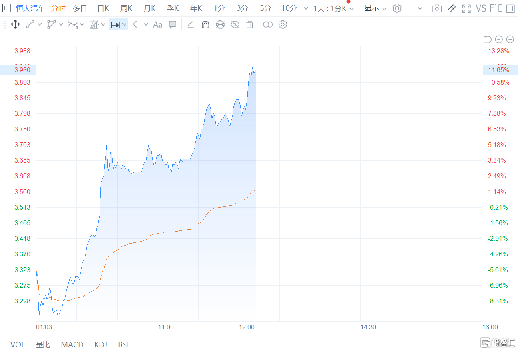Screen dimensions: 518x351
Task: Select the 10分 interval
Action: click(289, 8)
